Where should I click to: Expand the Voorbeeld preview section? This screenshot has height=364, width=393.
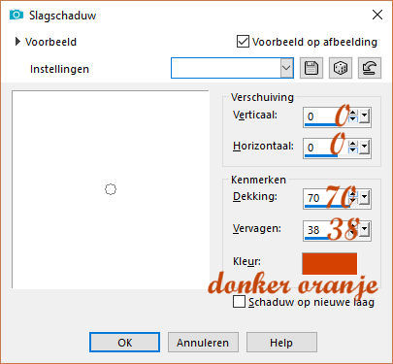[x=17, y=42]
